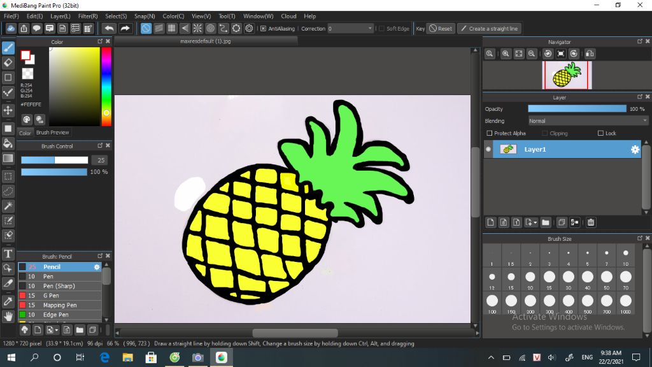
Task: Click the brush size slider in Brush Control
Action: [x=55, y=160]
